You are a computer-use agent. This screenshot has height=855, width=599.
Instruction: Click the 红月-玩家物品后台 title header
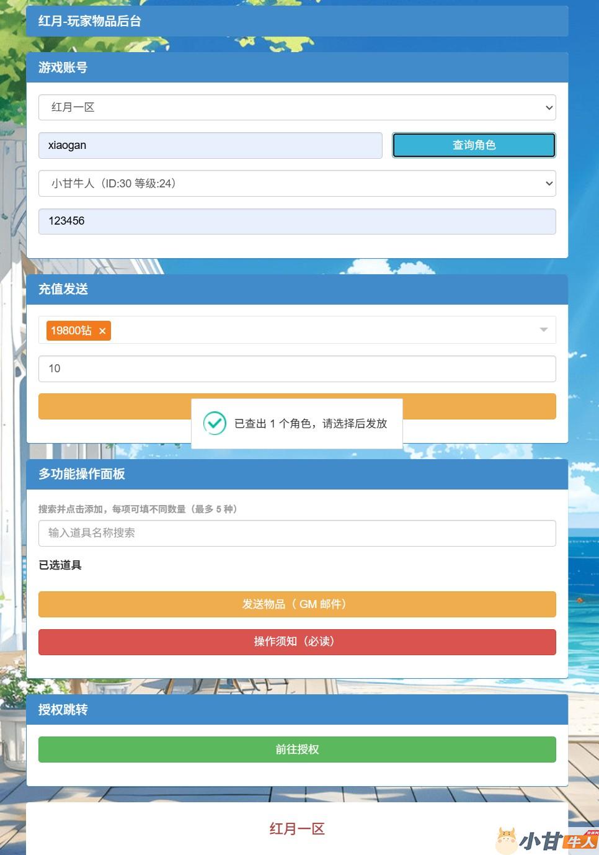point(297,21)
